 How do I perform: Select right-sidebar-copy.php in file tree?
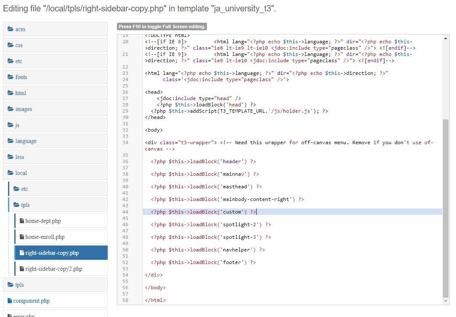52,253
